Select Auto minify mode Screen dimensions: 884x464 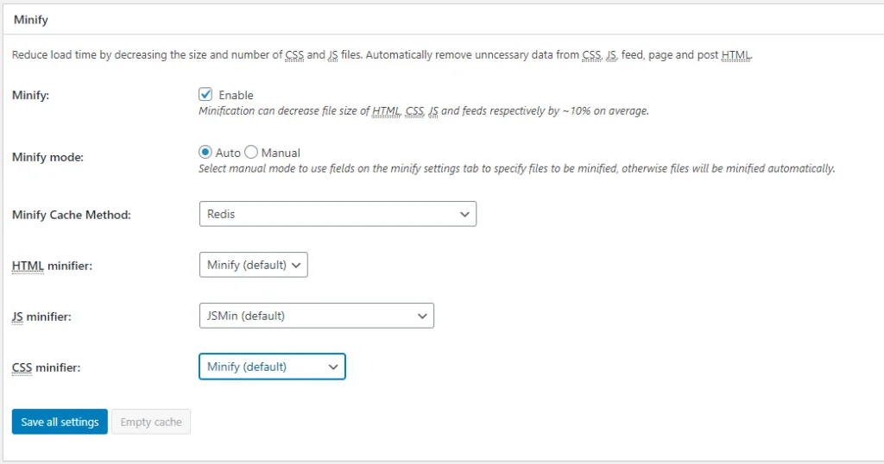205,152
